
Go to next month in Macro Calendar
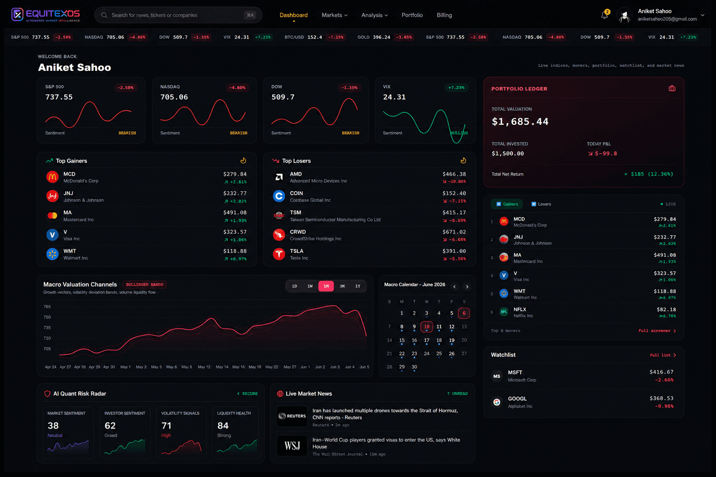click(467, 286)
